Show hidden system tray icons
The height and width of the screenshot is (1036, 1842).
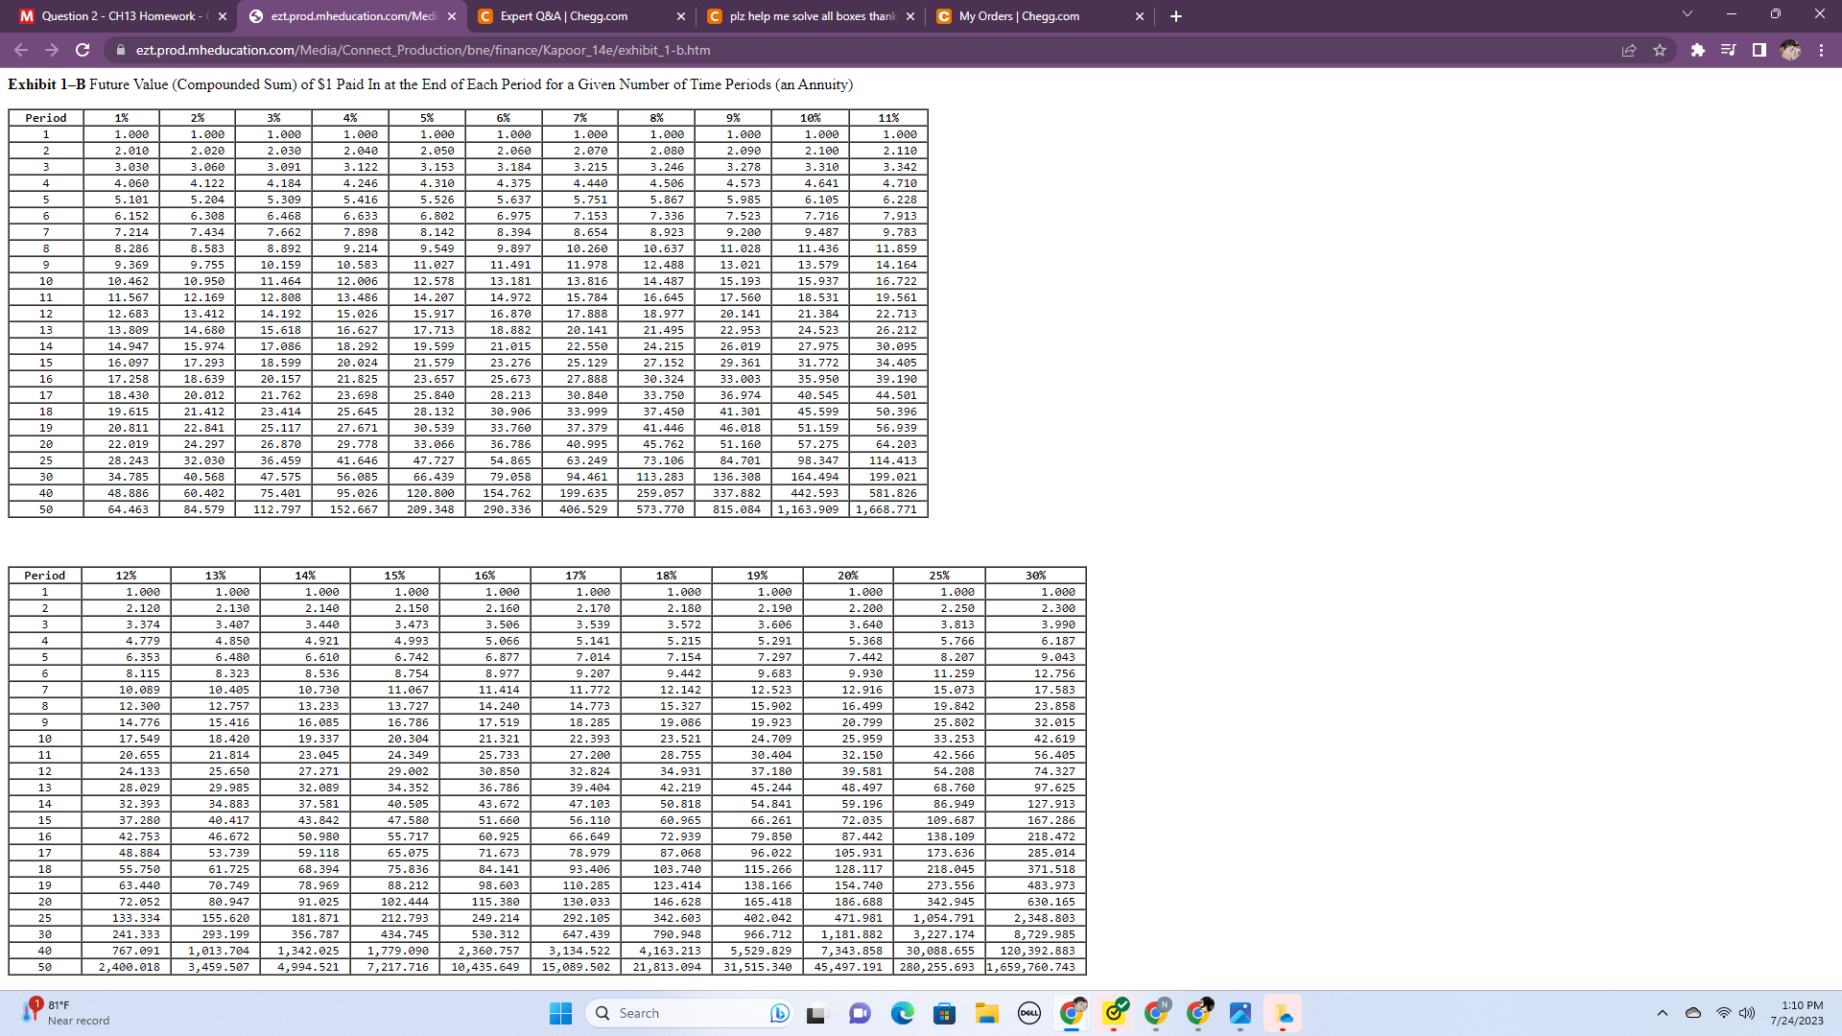1663,1013
